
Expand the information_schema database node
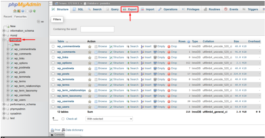pyautogui.click(x=4, y=31)
